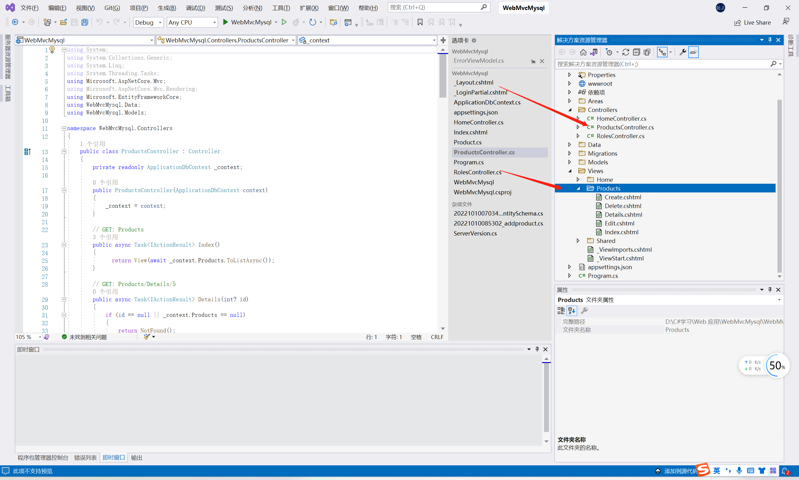The image size is (799, 480).
Task: Click the green Start WebMvcMysql button
Action: [226, 22]
